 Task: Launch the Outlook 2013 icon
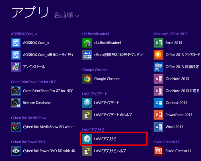[158, 103]
